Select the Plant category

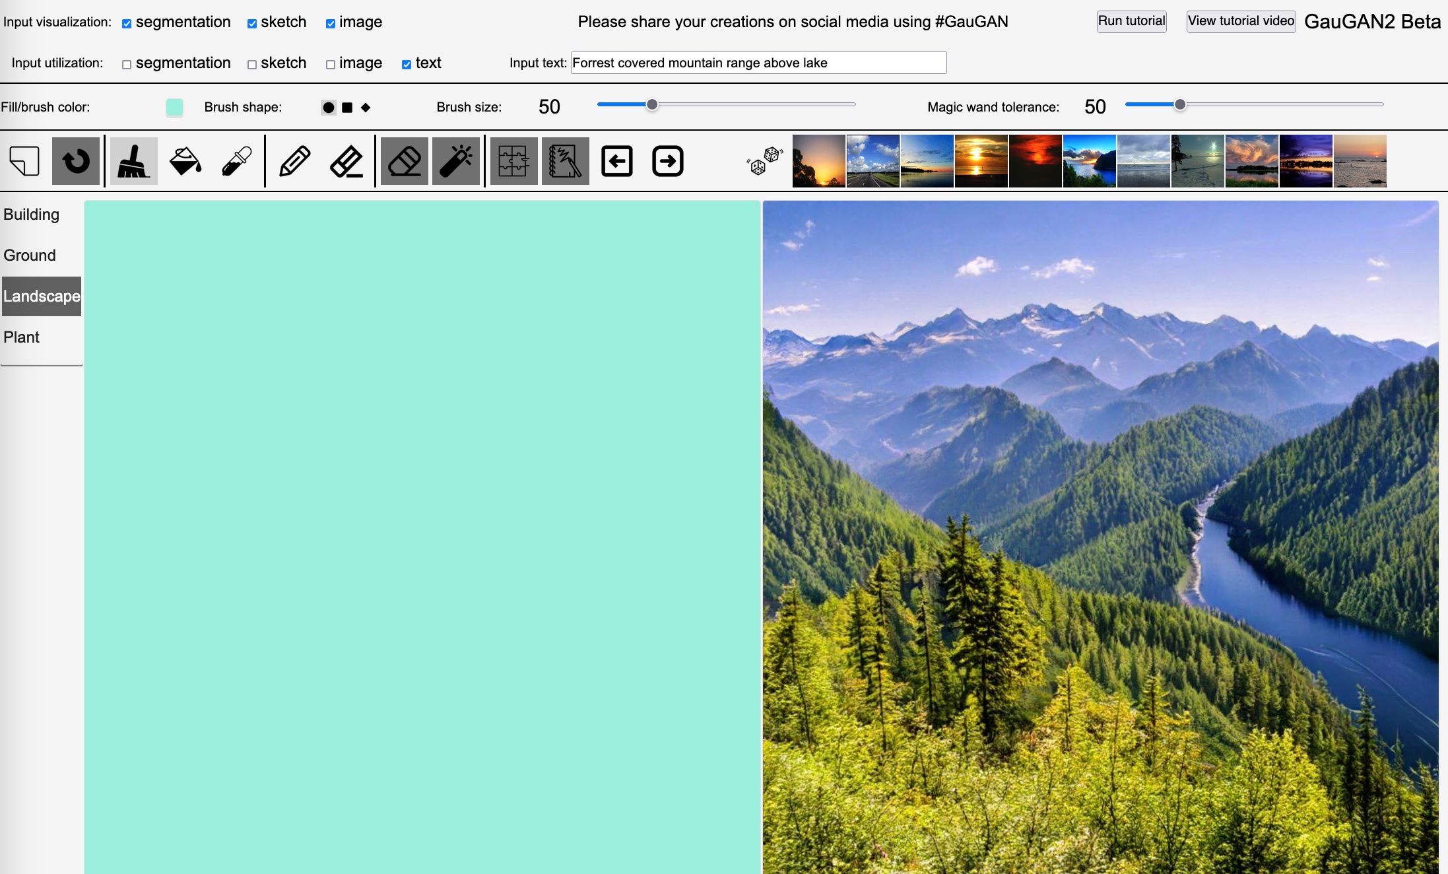(x=22, y=337)
